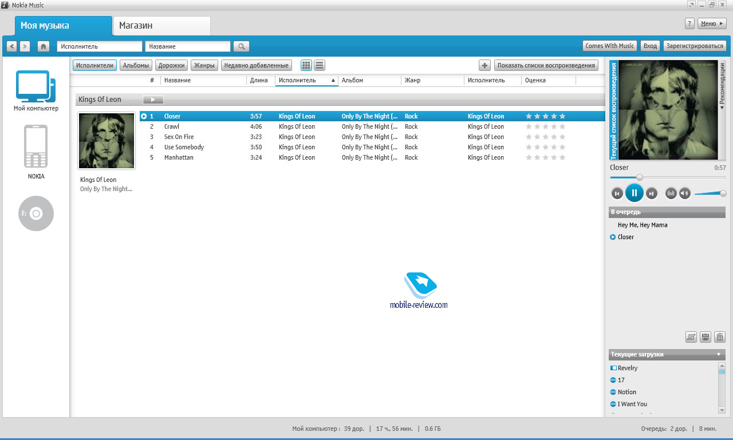This screenshot has width=733, height=440.
Task: Switch to list view icon
Action: (320, 65)
